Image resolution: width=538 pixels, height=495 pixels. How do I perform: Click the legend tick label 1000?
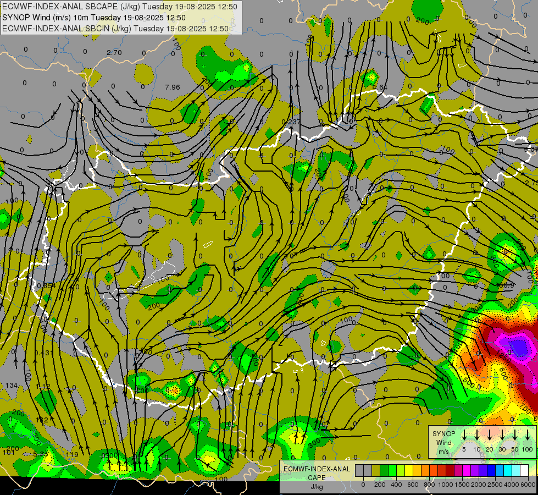tap(445, 485)
